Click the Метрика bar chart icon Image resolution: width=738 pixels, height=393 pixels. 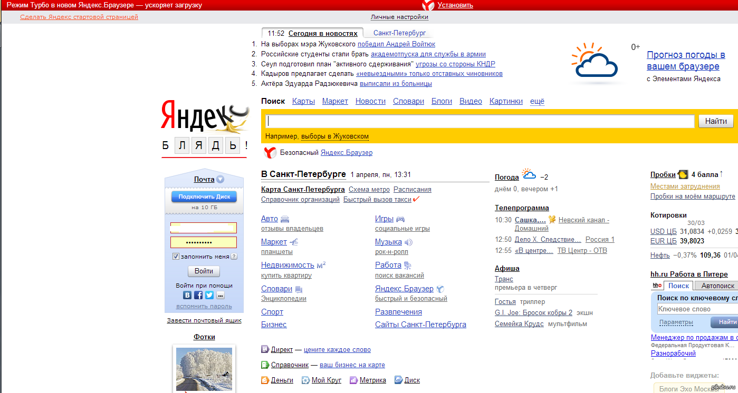pos(353,380)
